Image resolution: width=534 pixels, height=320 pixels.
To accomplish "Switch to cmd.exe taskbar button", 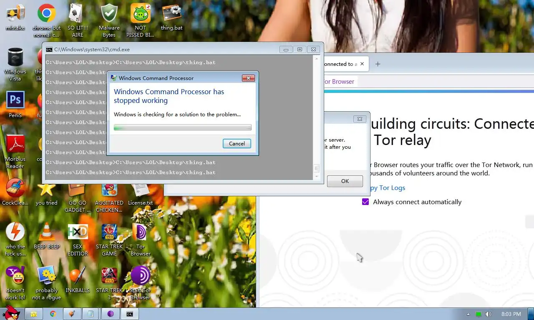I will click(130, 314).
